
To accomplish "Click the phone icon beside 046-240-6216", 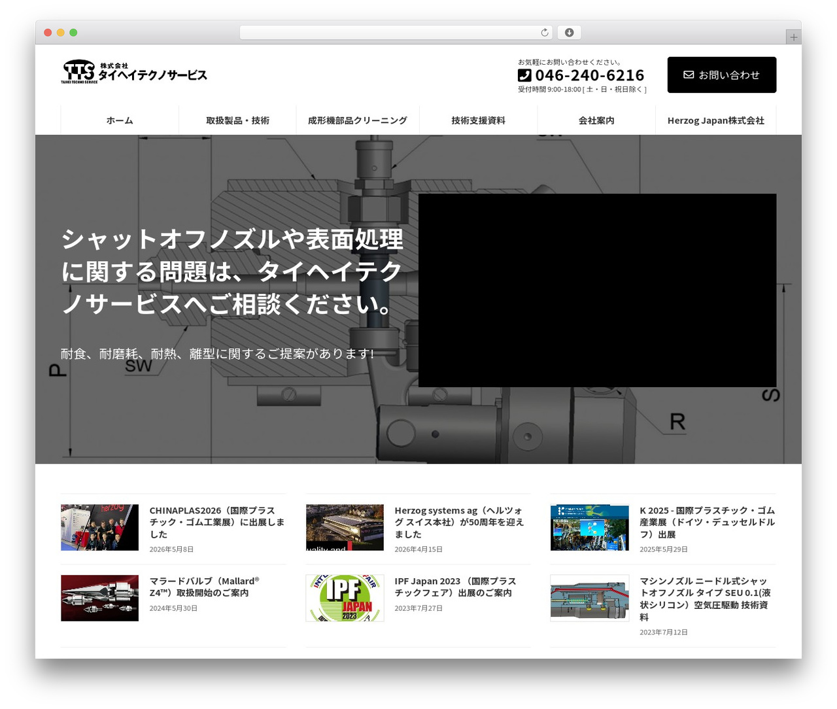I will pos(524,75).
